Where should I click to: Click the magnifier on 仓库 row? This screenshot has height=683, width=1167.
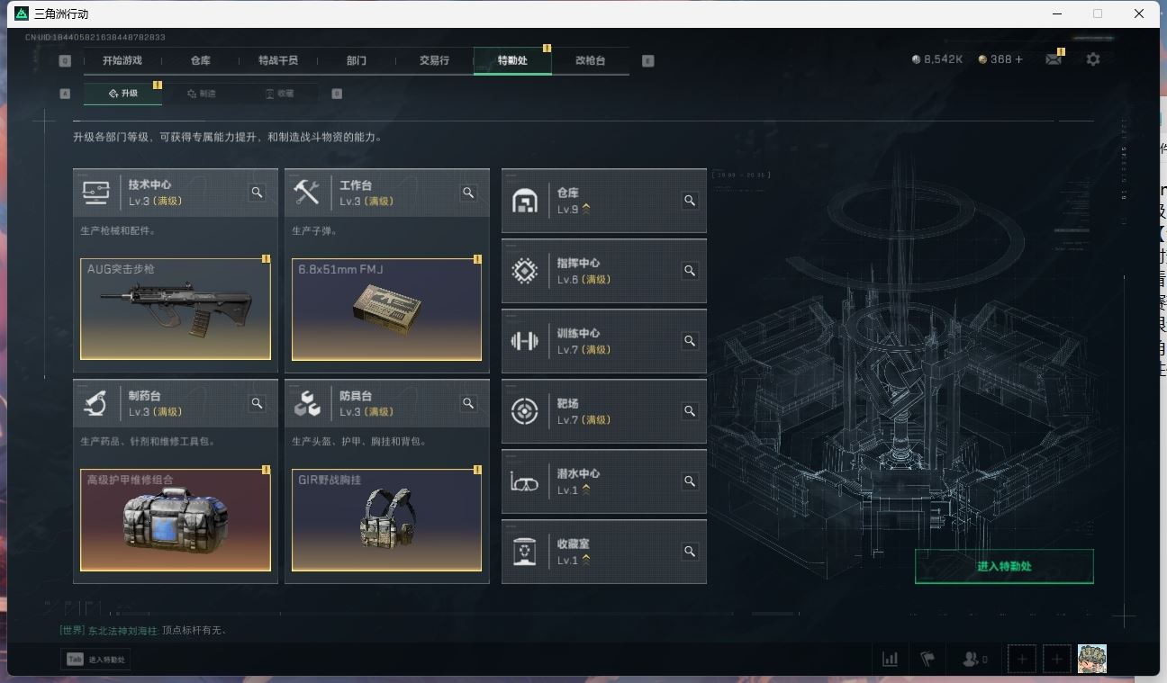pos(690,201)
